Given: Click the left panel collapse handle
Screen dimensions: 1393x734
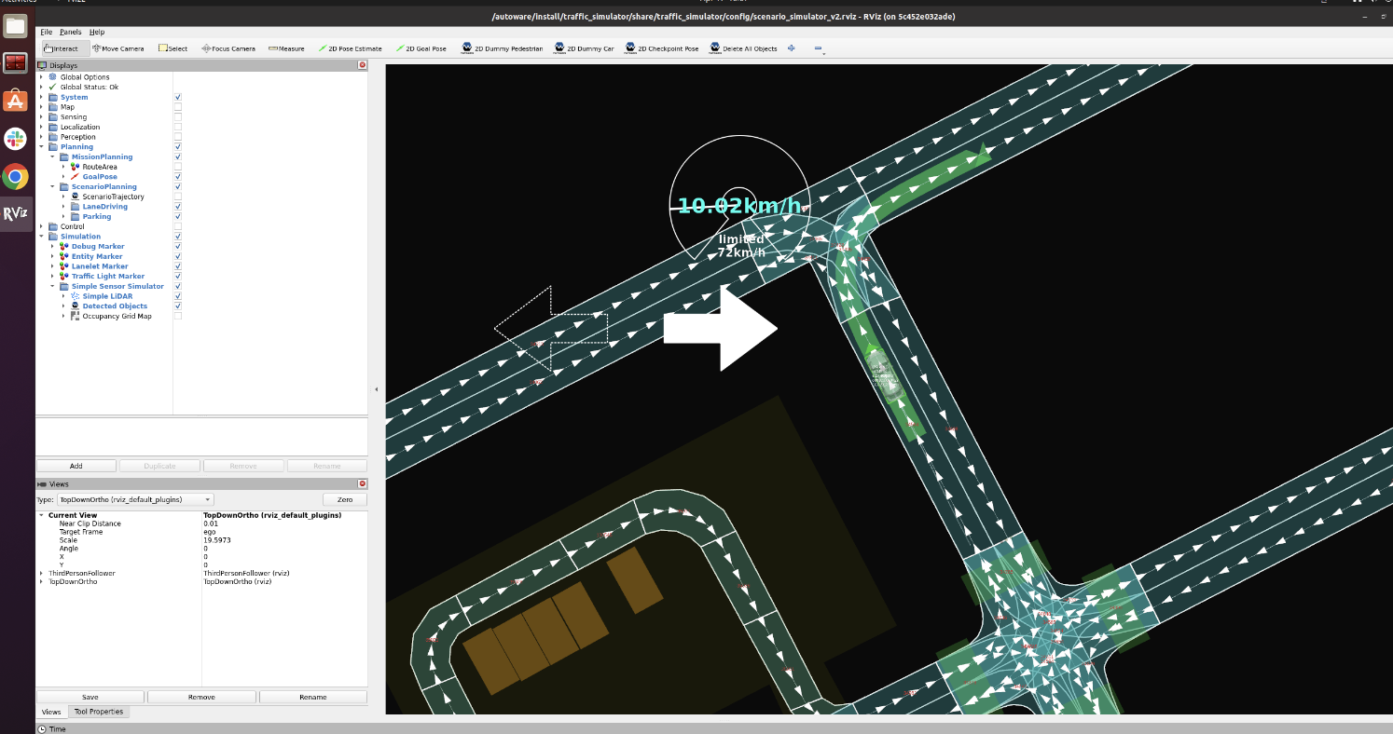Looking at the screenshot, I should coord(376,389).
